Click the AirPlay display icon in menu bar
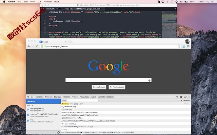Image resolution: width=217 pixels, height=135 pixels. pos(163,2)
